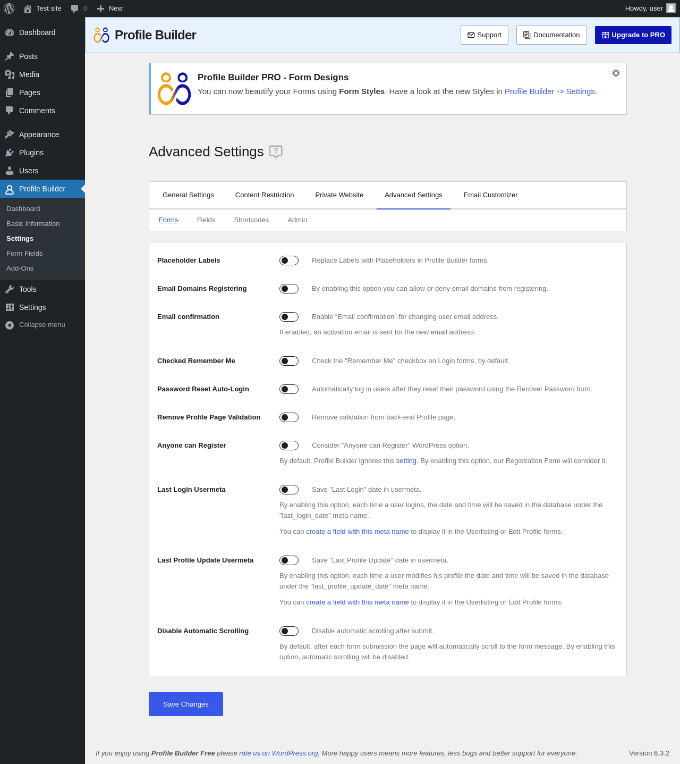The height and width of the screenshot is (764, 680).
Task: Toggle Email confirmation switch
Action: [289, 317]
